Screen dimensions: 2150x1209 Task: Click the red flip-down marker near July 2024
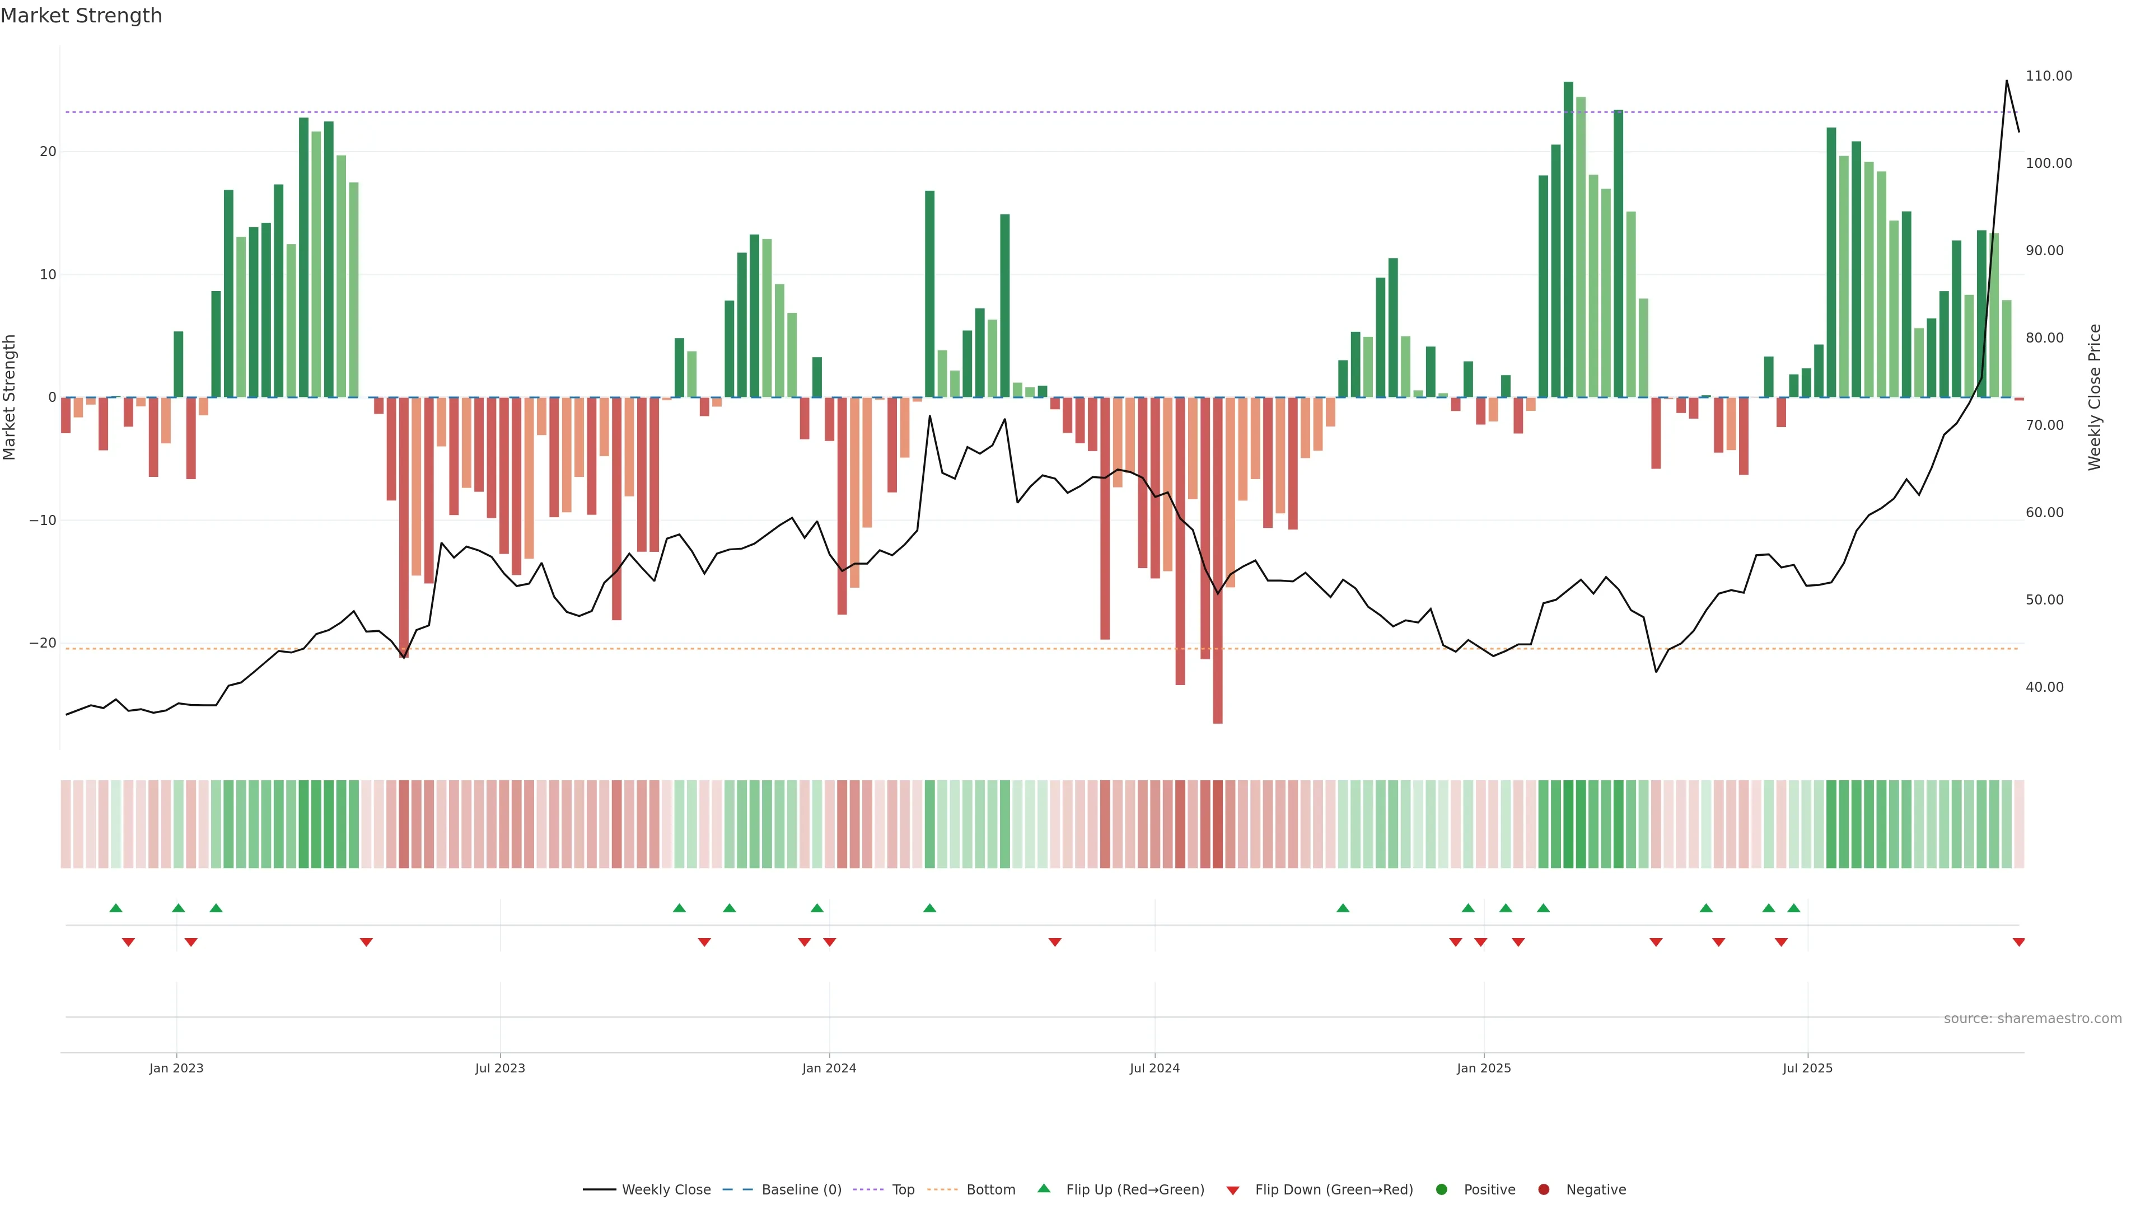[x=1055, y=942]
